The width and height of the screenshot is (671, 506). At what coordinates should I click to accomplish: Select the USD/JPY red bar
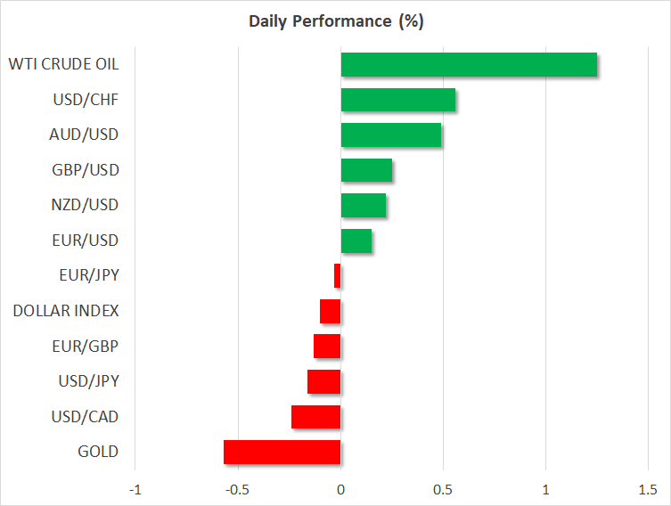click(324, 381)
